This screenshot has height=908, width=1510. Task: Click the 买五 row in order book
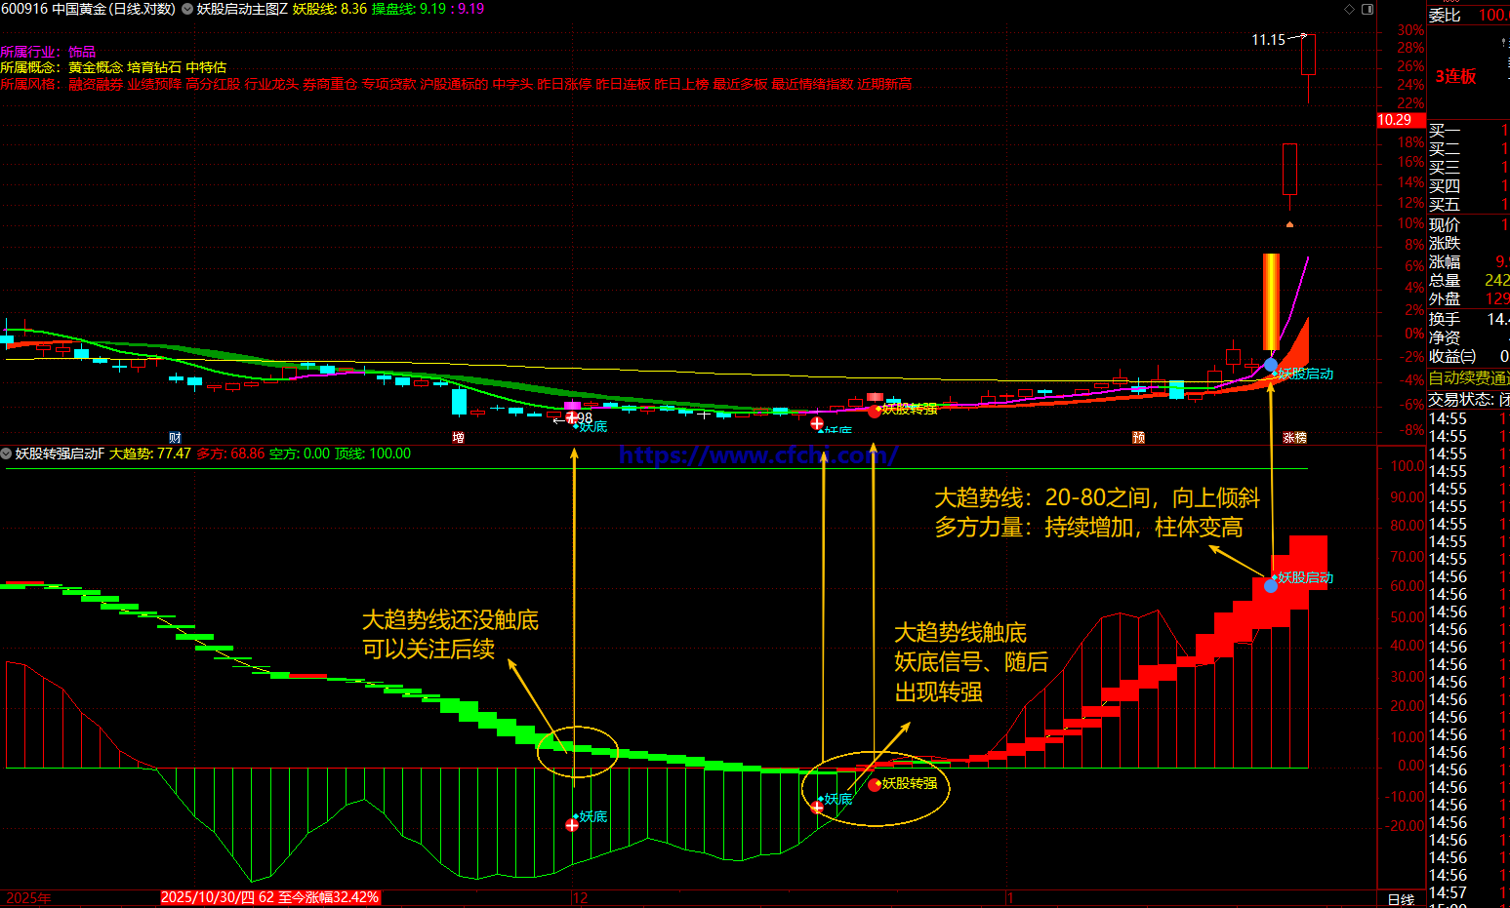pos(1469,205)
